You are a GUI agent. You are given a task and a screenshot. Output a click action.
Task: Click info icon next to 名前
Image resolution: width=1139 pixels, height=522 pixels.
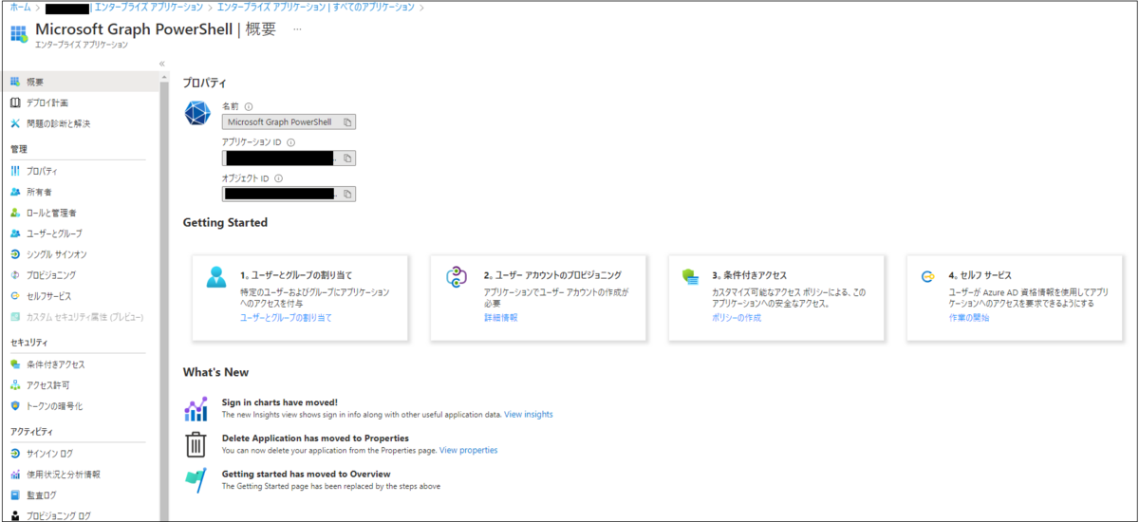tap(249, 106)
